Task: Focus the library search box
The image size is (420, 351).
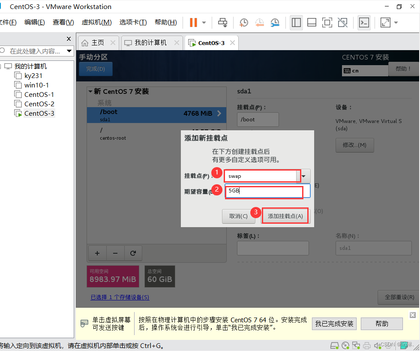Action: tap(35, 51)
